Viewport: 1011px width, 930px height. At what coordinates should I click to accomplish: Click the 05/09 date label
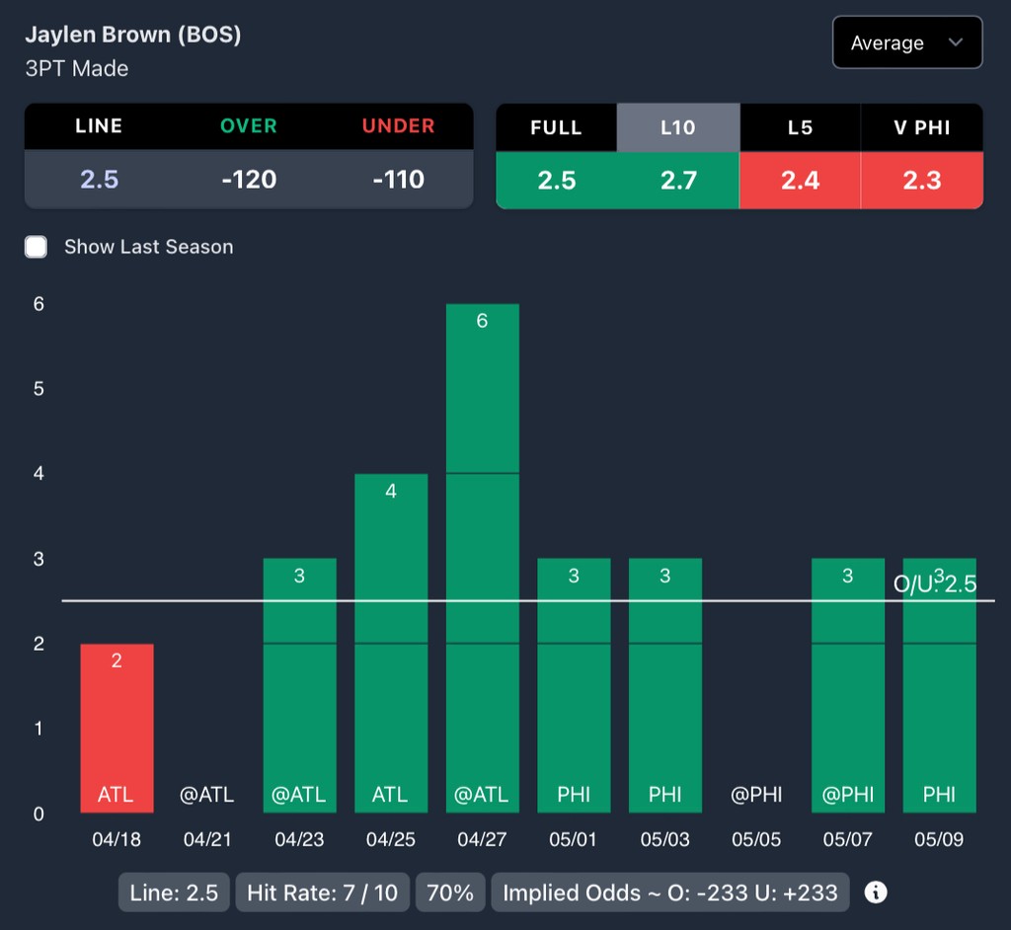[940, 839]
